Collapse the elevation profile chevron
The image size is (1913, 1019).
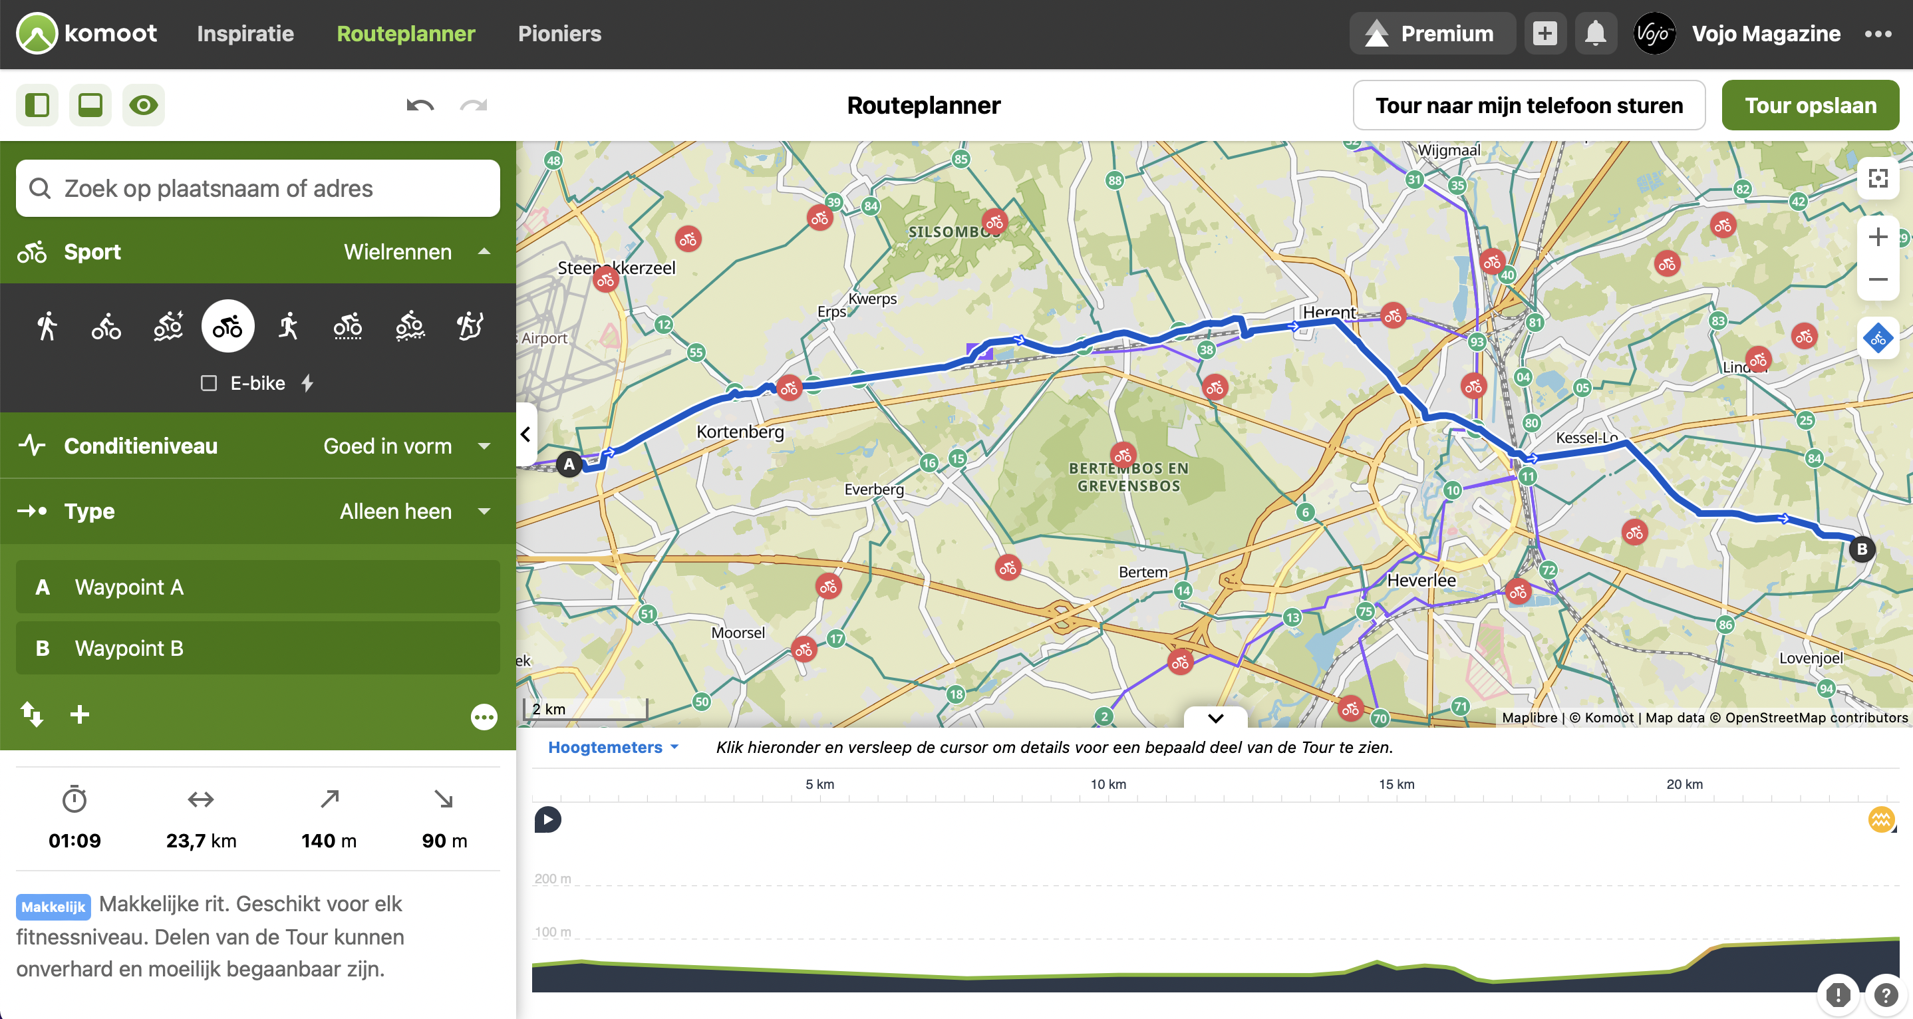pyautogui.click(x=1216, y=718)
